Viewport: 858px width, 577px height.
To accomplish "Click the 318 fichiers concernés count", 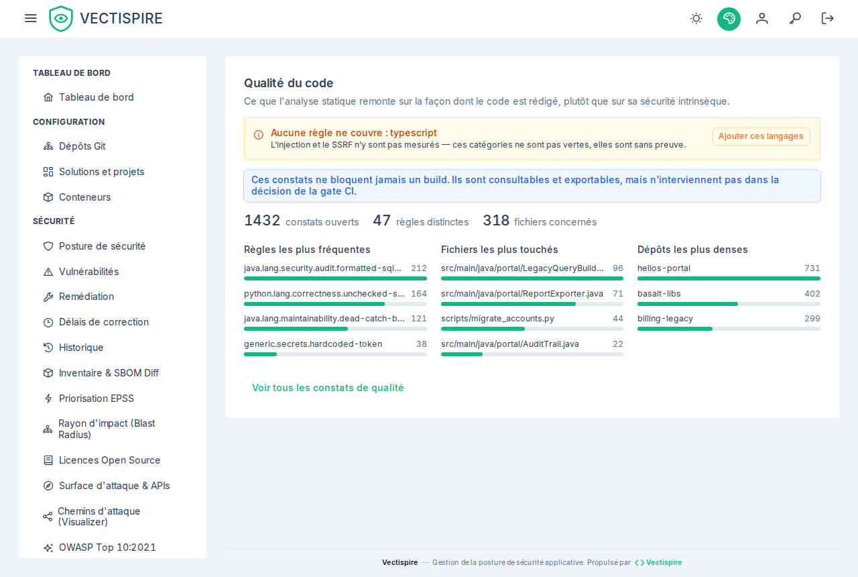I will click(540, 221).
